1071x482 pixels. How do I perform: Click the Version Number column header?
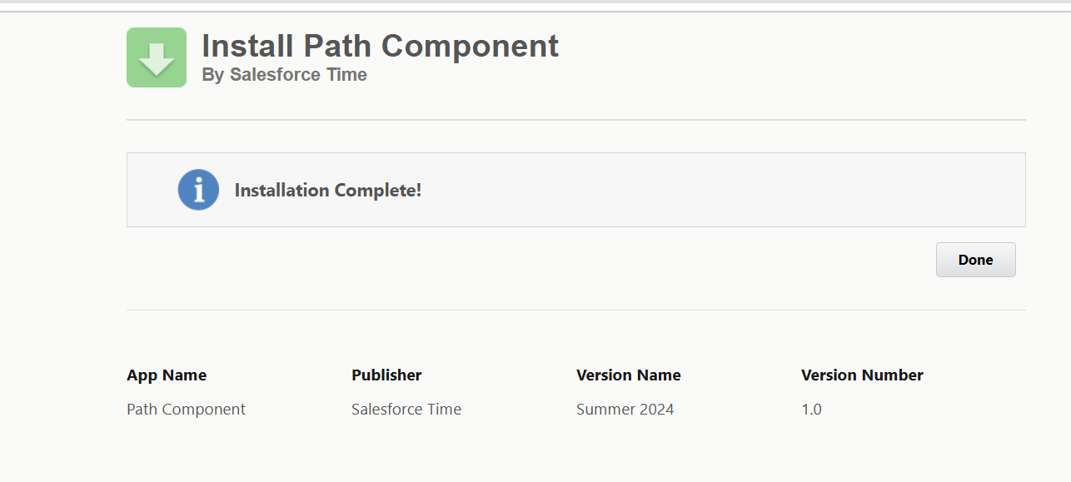click(862, 375)
